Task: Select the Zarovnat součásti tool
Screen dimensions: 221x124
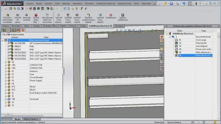Action: coord(27,17)
